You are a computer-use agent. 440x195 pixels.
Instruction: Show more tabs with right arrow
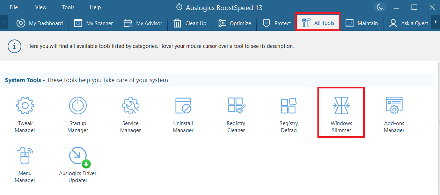pyautogui.click(x=436, y=22)
